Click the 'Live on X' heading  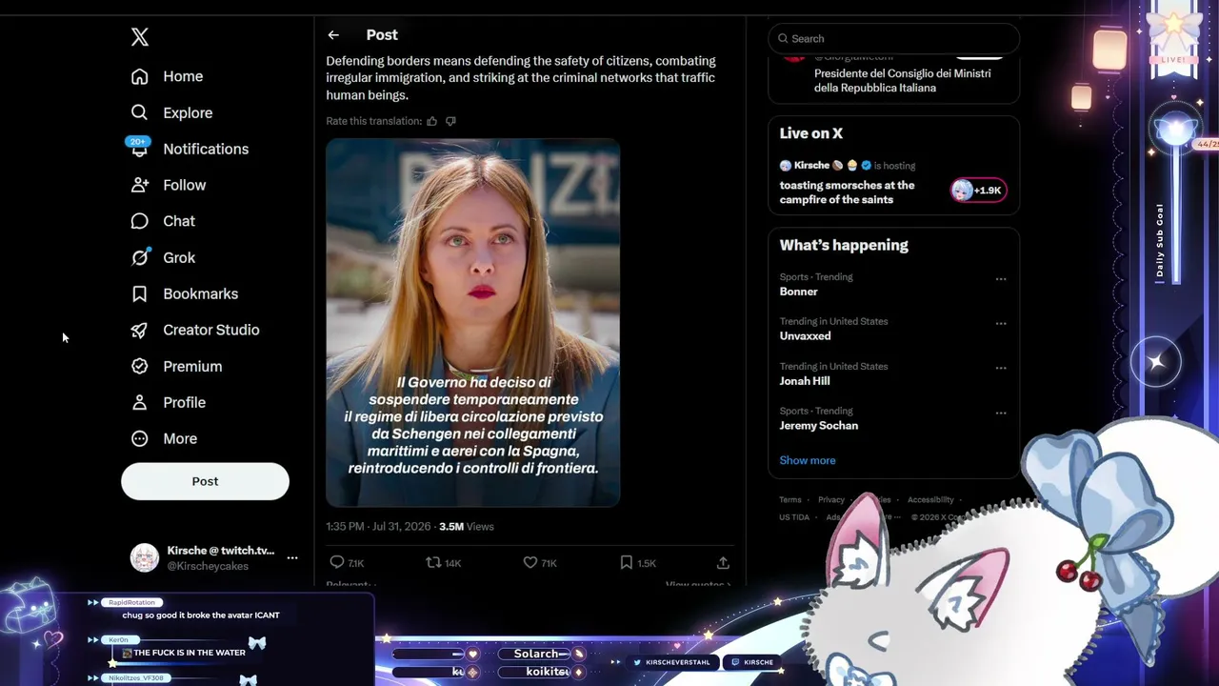pyautogui.click(x=811, y=133)
